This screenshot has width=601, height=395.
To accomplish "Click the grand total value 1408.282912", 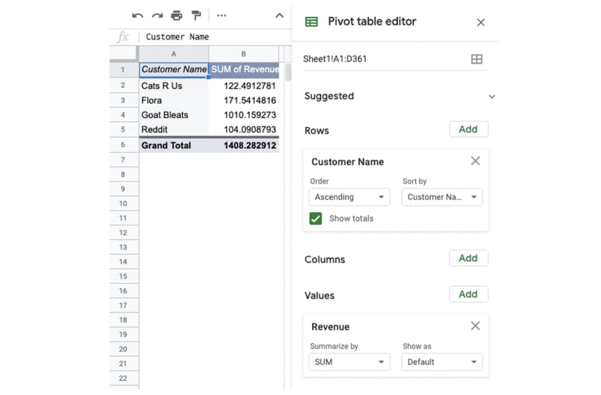I will pos(249,145).
